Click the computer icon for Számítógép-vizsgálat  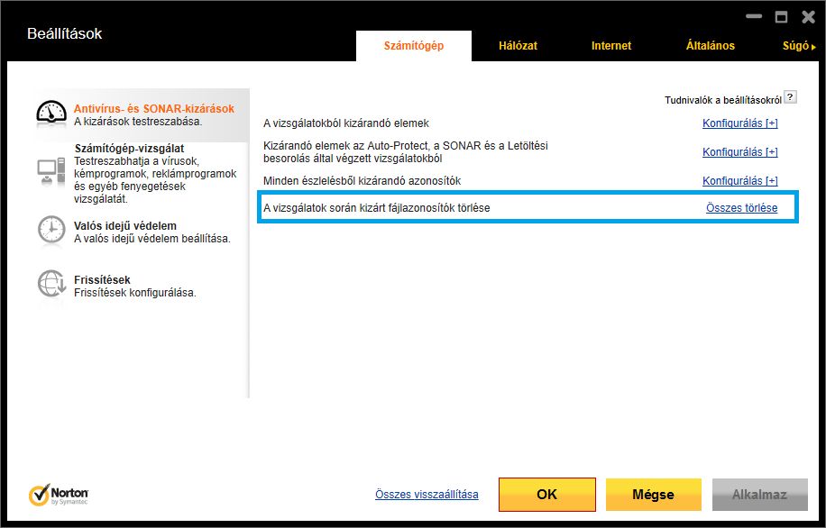pyautogui.click(x=51, y=171)
